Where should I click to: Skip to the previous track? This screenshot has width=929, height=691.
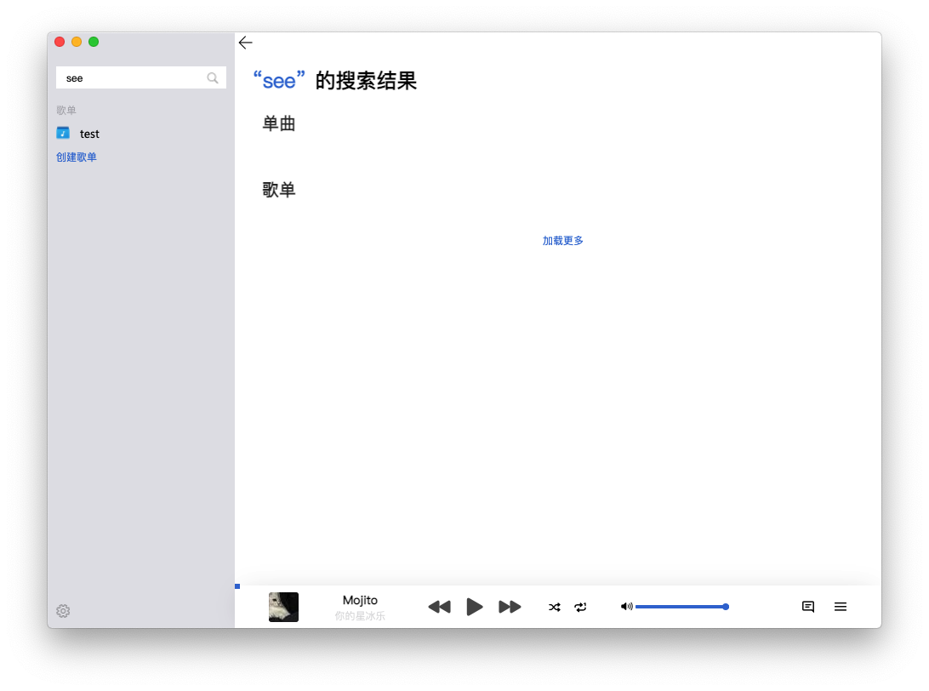[x=440, y=607]
